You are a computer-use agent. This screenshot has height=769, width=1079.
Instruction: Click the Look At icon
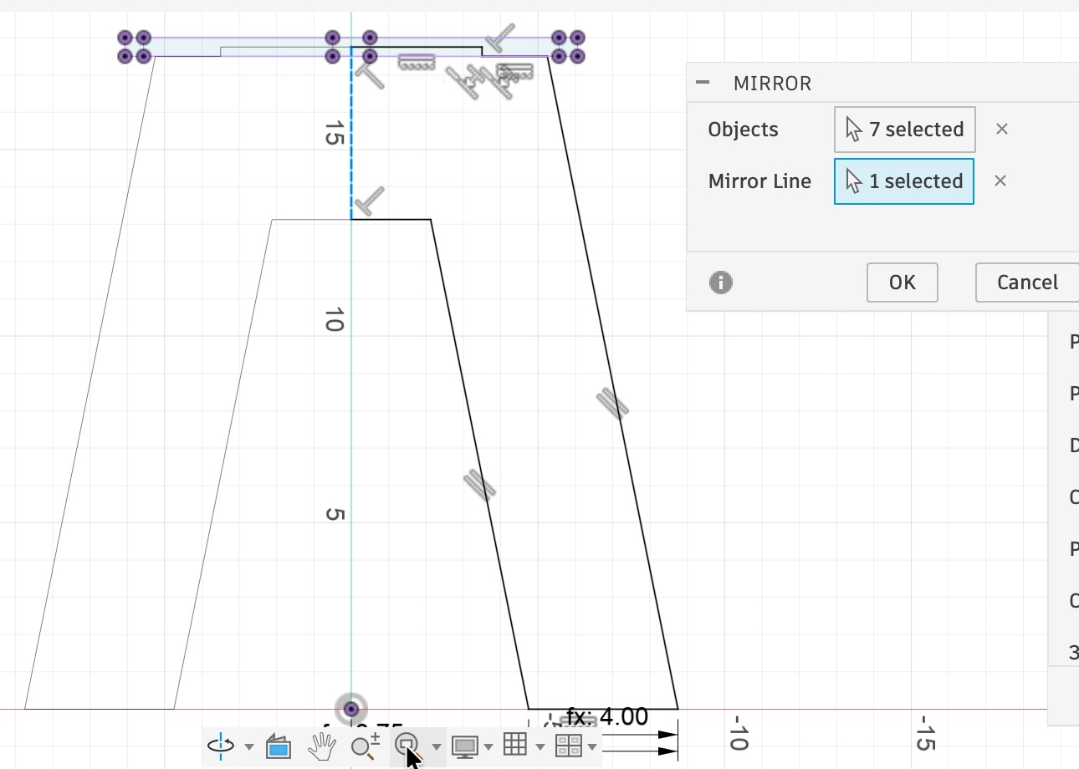click(x=279, y=746)
